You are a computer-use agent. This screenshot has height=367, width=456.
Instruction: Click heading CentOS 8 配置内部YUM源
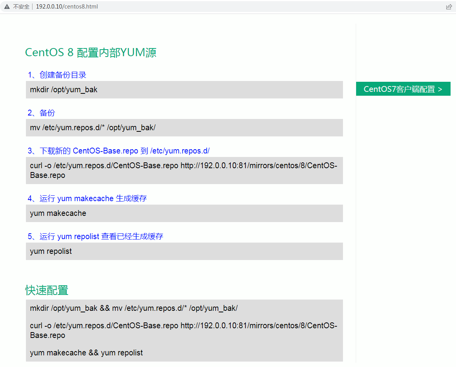(91, 52)
